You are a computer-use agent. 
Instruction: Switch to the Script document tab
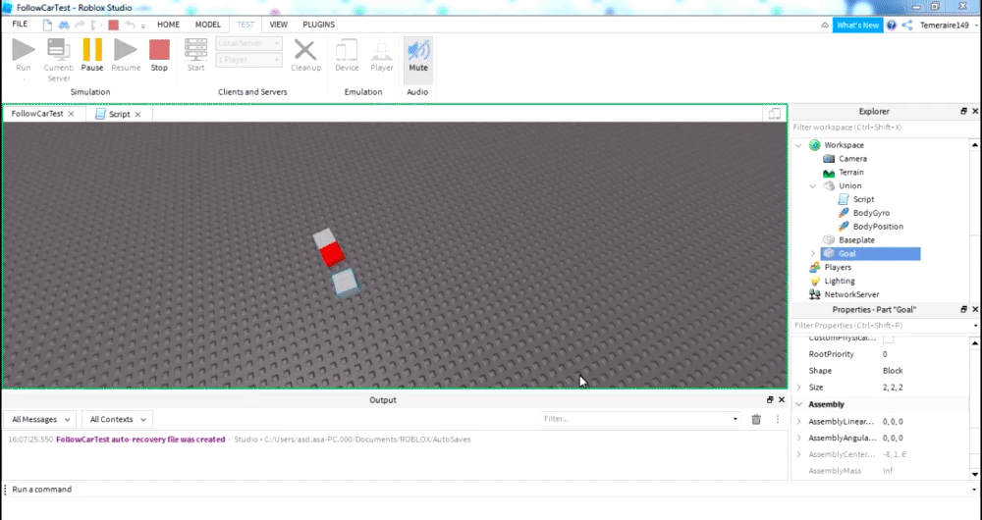pos(119,114)
